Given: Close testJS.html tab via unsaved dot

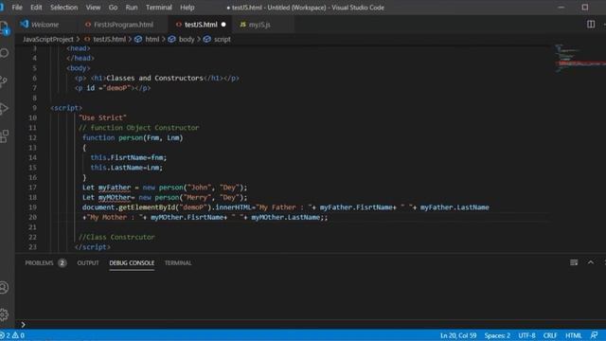Looking at the screenshot, I should pyautogui.click(x=223, y=25).
